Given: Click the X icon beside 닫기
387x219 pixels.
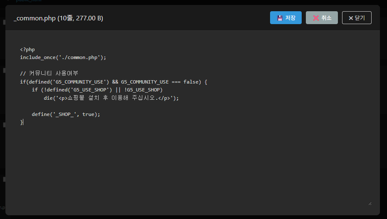Looking at the screenshot, I should coord(351,18).
